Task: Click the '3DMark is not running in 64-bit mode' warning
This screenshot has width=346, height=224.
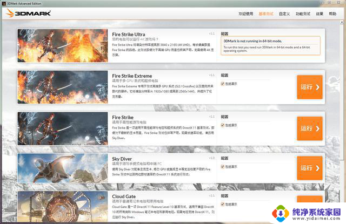Action: coord(270,45)
